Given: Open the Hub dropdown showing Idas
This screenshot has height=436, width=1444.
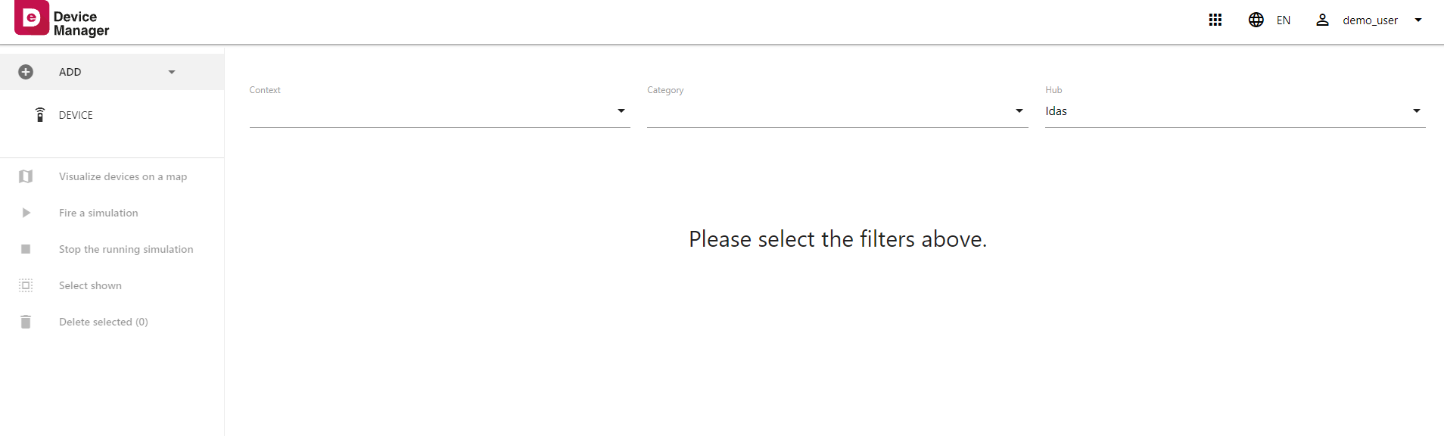Looking at the screenshot, I should [x=1234, y=111].
